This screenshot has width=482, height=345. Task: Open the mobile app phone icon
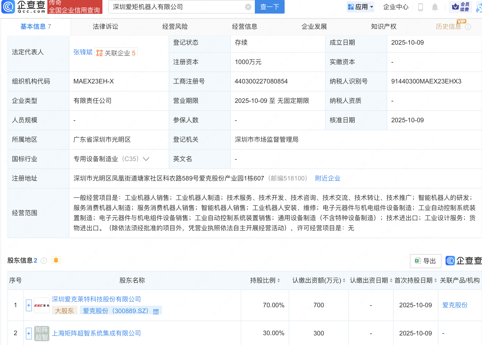point(420,7)
